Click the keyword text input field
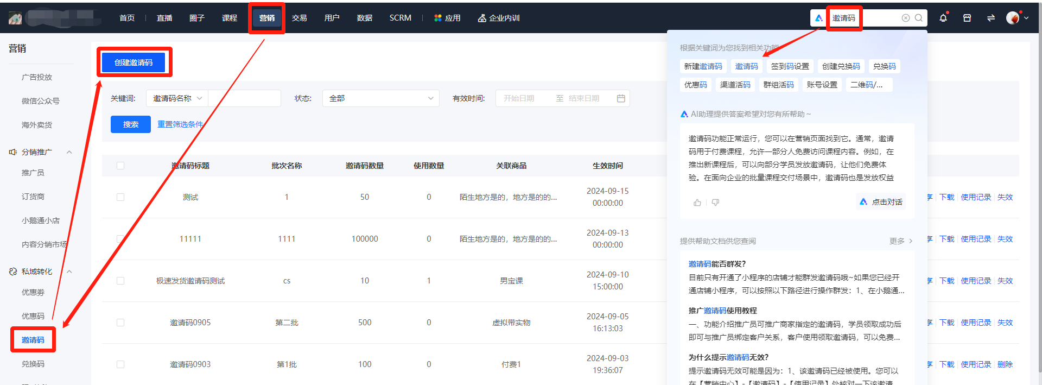 tap(244, 98)
